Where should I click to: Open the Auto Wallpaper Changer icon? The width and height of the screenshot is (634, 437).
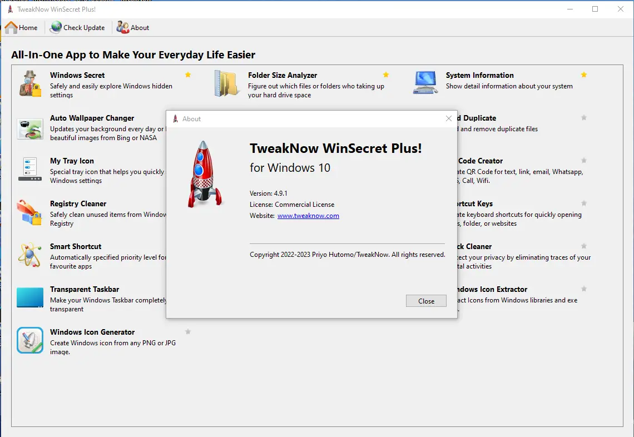pos(30,129)
